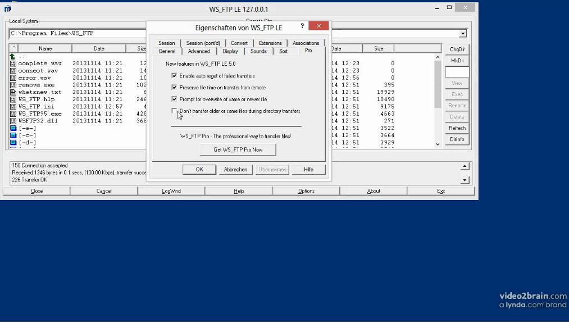
Task: Click the Close button in bottom bar
Action: 37,191
